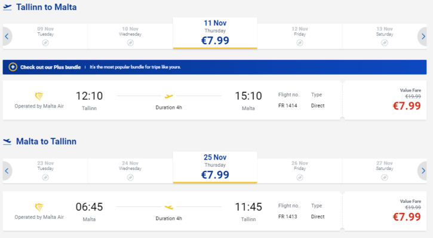Click the Malta Air harp logo on flight FR 1414
This screenshot has width=433, height=238.
(39, 96)
